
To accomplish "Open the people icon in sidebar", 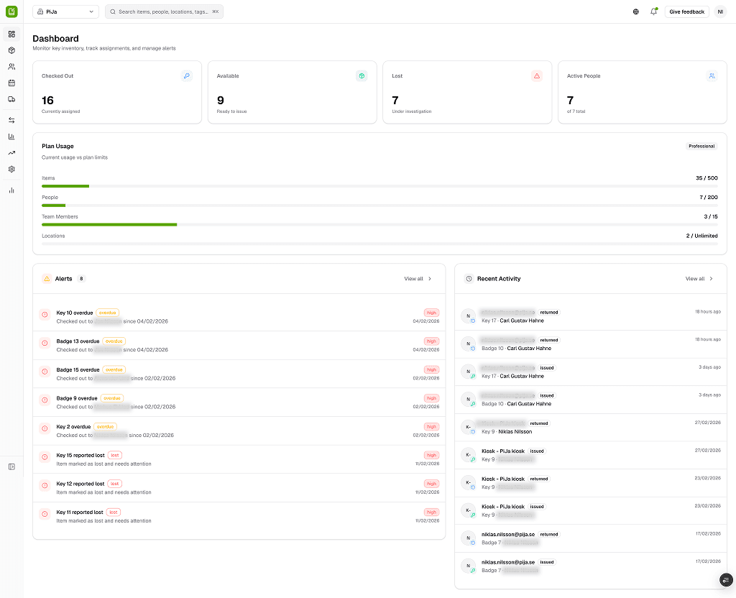I will coord(11,67).
